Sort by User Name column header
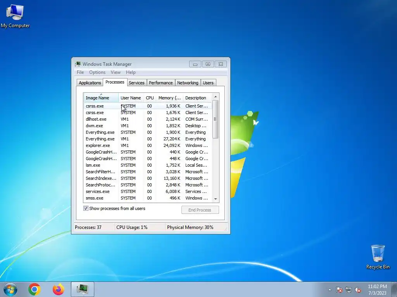This screenshot has width=397, height=297. pos(131,98)
